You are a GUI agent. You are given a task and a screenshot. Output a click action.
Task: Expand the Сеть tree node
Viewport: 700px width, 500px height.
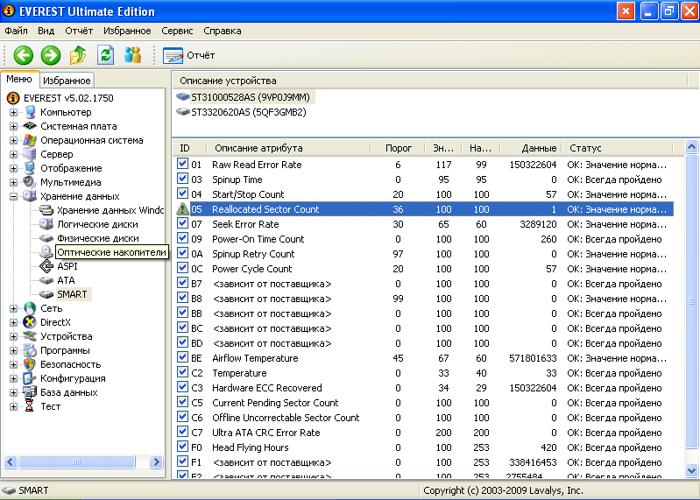(14, 308)
